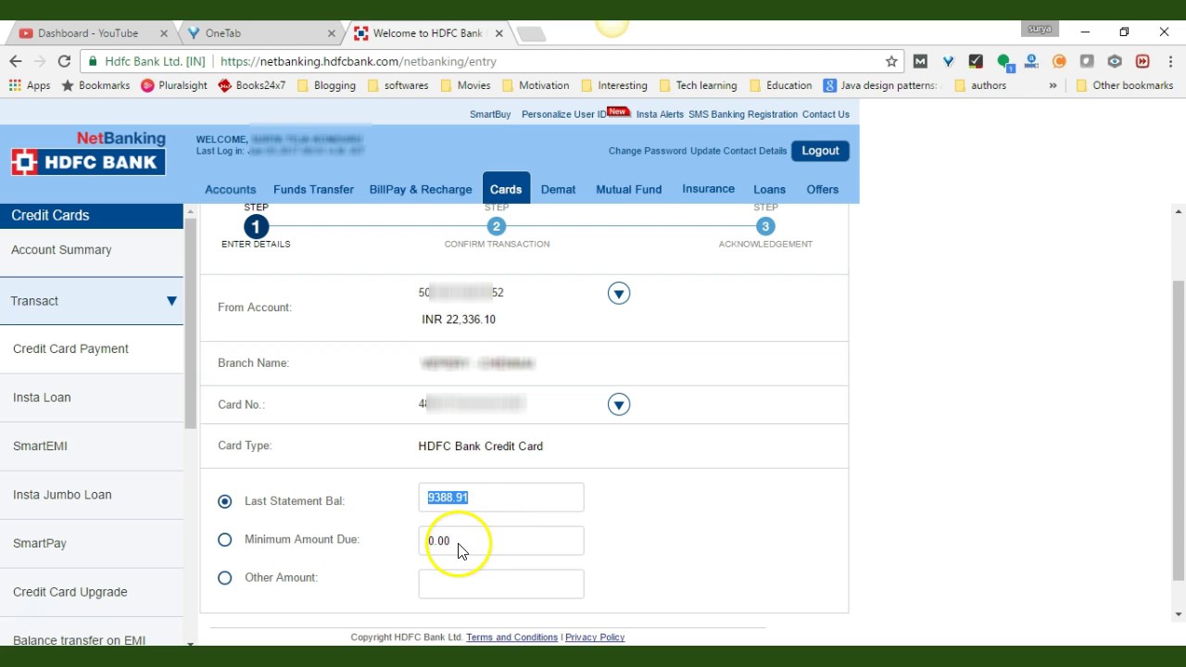The image size is (1186, 667).
Task: Open the Terms and Conditions link
Action: (x=511, y=637)
